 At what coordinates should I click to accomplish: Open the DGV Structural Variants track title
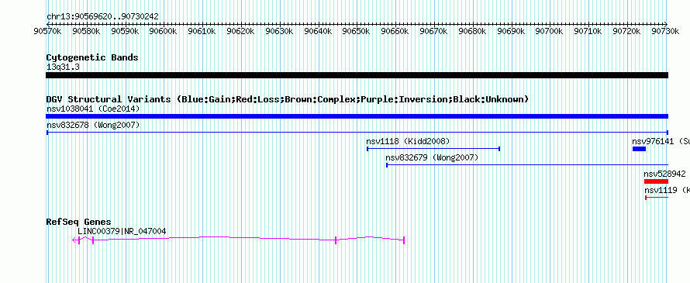[x=288, y=99]
